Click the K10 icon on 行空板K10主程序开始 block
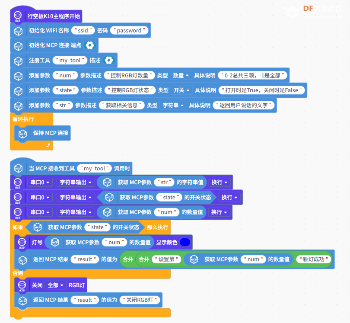 click(18, 16)
